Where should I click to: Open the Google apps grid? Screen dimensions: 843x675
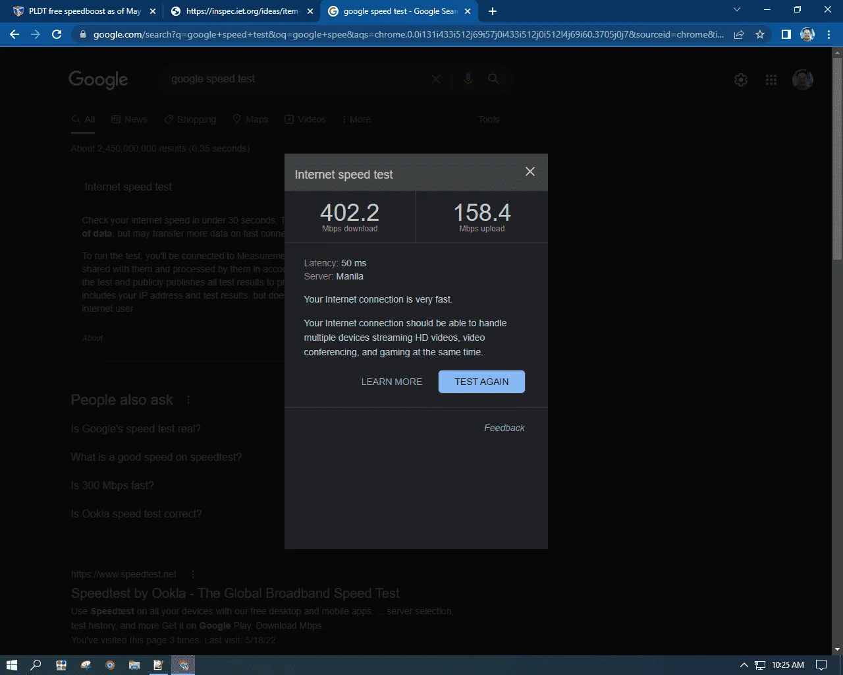(x=771, y=80)
